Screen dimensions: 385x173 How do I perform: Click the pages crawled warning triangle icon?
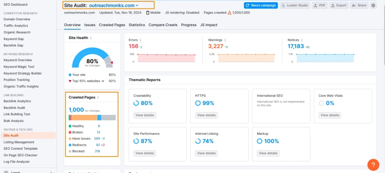pyautogui.click(x=230, y=13)
